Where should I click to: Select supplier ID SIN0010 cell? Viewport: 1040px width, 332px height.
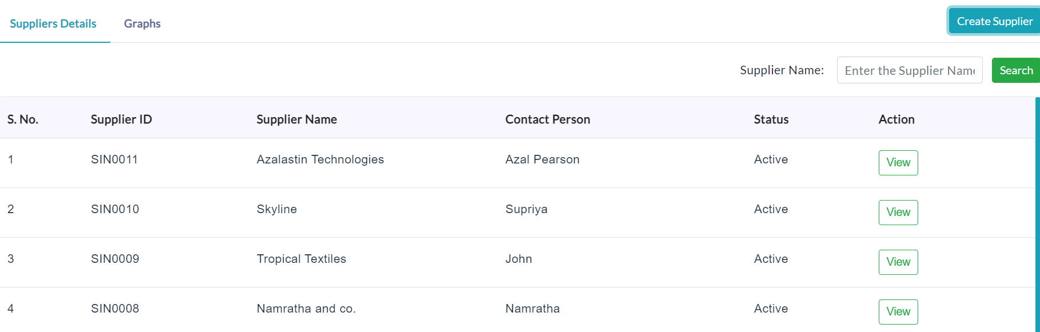(115, 209)
